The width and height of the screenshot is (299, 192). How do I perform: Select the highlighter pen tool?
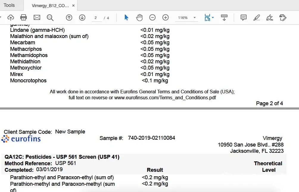click(x=257, y=18)
